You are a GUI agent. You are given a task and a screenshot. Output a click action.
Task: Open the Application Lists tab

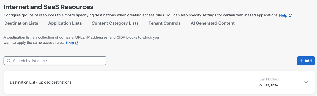pos(65,23)
